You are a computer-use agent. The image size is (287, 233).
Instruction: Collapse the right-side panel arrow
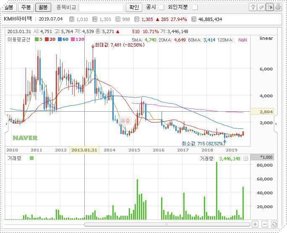pos(276,124)
